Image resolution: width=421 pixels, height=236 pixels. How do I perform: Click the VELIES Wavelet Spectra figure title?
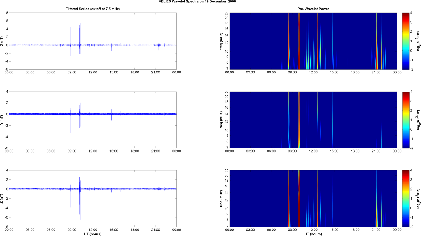tap(197, 2)
